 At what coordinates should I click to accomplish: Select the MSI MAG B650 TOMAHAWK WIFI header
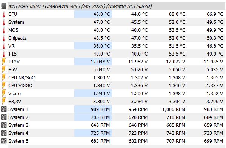80,6
